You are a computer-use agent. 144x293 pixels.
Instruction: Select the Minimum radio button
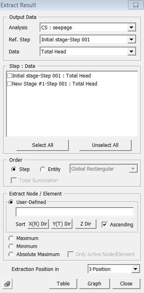pyautogui.click(x=11, y=246)
